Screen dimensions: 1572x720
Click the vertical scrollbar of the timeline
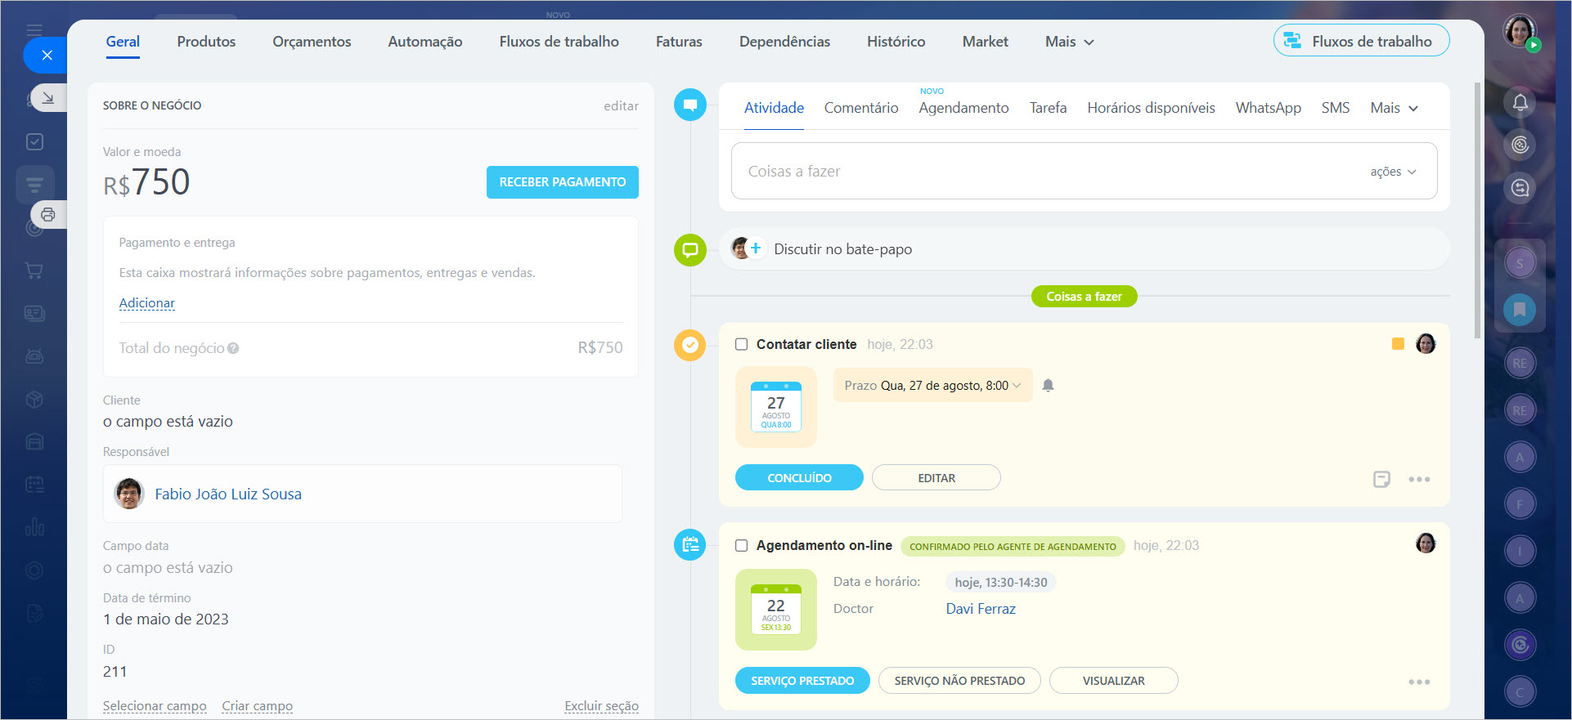click(1476, 210)
